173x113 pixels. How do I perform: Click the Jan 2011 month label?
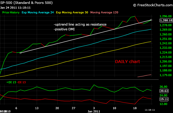[x=94, y=112]
